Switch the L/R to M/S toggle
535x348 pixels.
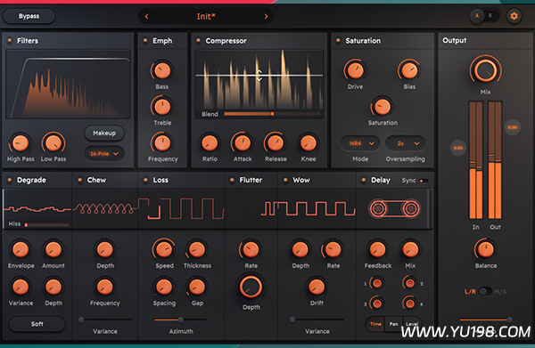point(485,291)
